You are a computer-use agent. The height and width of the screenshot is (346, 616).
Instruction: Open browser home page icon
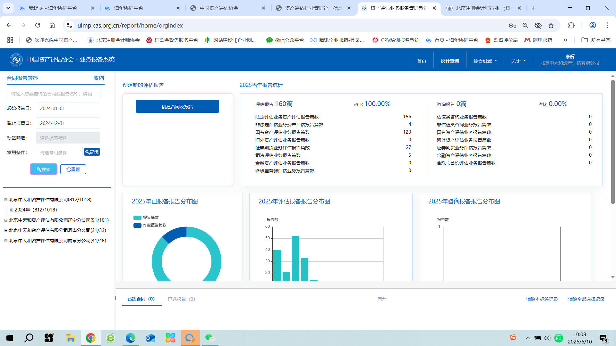coord(52,25)
